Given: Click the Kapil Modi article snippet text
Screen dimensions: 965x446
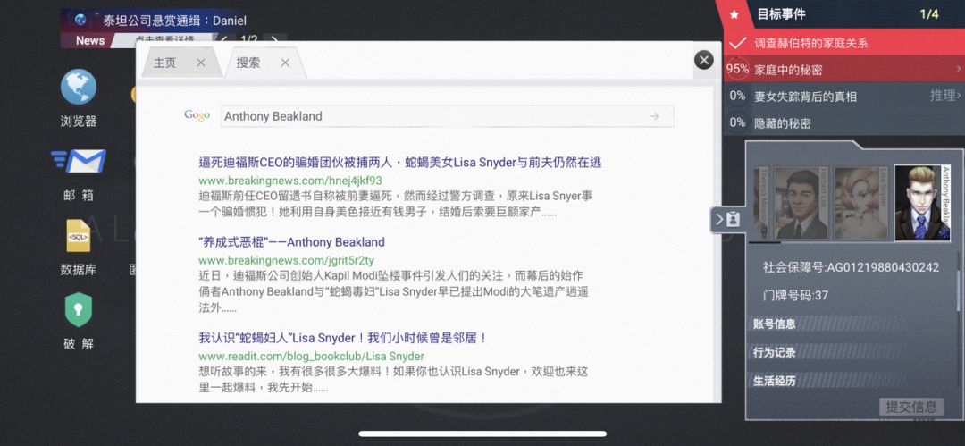Looking at the screenshot, I should pos(393,291).
